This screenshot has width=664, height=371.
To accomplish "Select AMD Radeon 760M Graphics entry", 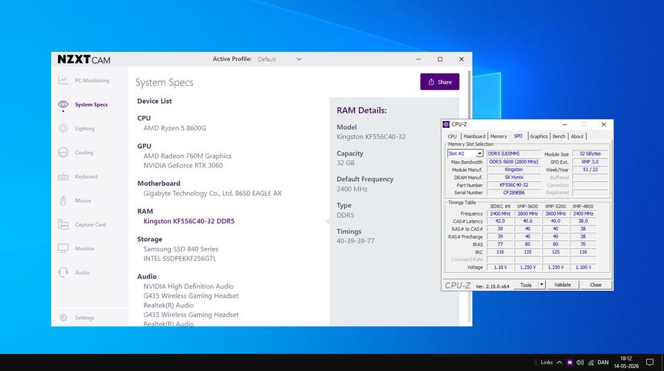I will (187, 155).
